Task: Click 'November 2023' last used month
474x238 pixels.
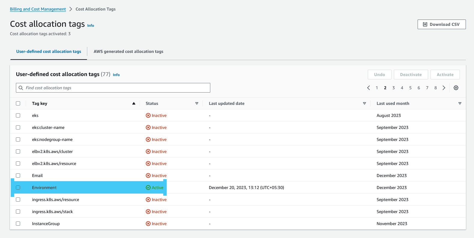Action: pyautogui.click(x=392, y=224)
